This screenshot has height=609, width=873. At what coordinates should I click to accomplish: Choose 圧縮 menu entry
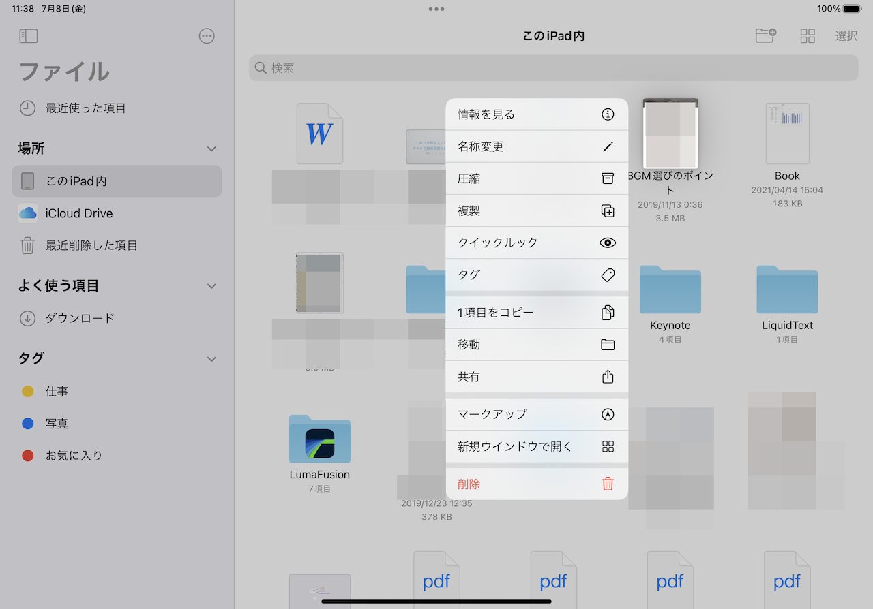click(537, 178)
